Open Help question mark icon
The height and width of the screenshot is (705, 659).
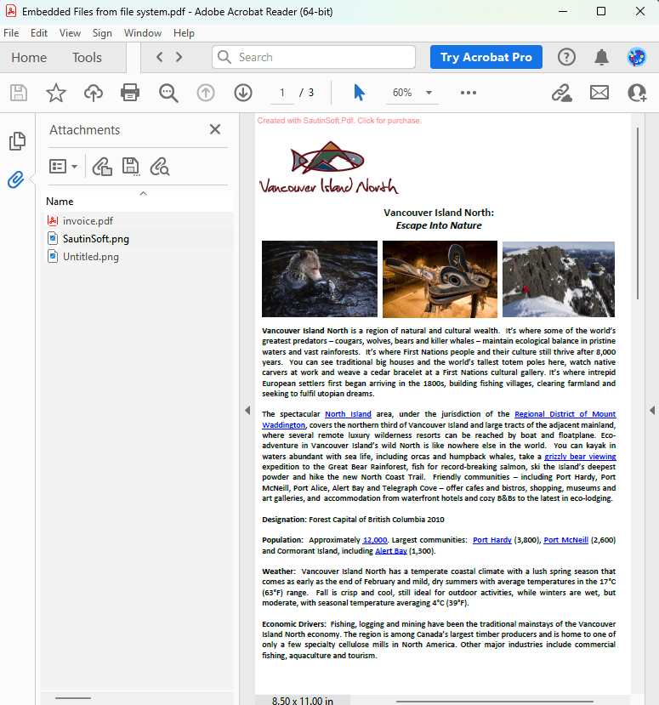click(566, 57)
